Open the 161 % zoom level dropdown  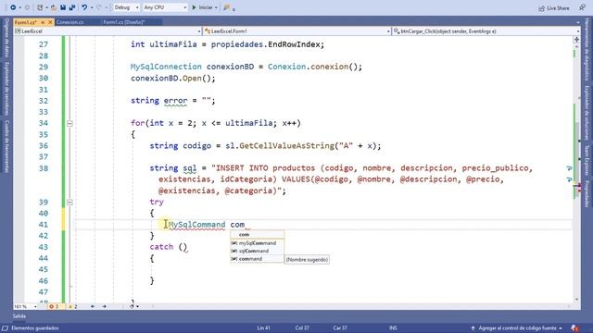[25, 306]
